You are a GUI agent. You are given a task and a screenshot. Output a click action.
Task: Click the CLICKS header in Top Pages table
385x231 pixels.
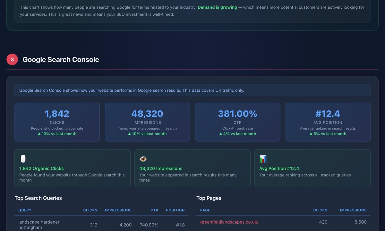320,210
